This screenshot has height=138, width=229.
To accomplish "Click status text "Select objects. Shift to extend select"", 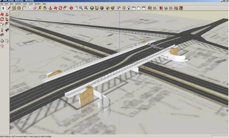I will point(14,137).
